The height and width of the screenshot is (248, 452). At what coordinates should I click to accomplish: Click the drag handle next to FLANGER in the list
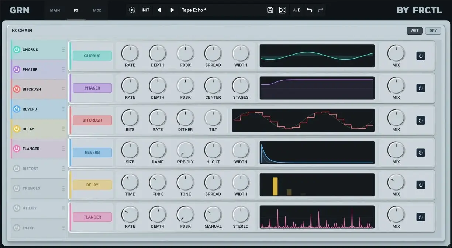[x=63, y=149]
